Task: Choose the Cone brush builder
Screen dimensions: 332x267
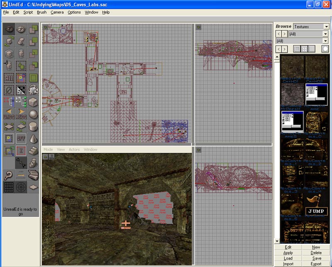Action: coord(33,139)
